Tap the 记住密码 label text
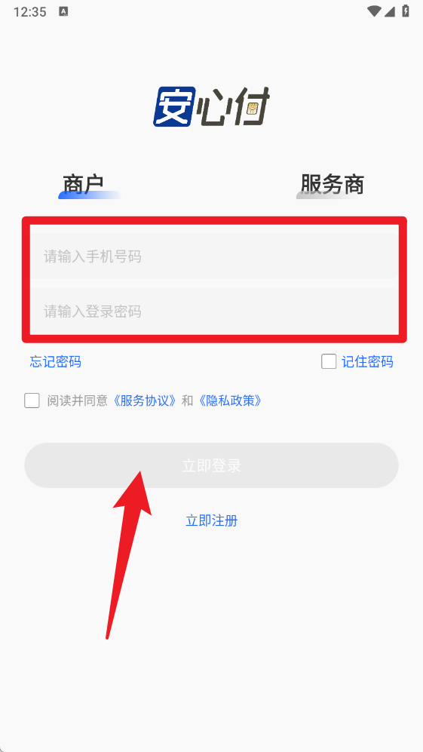Screen dimensions: 423x752 click(x=367, y=361)
